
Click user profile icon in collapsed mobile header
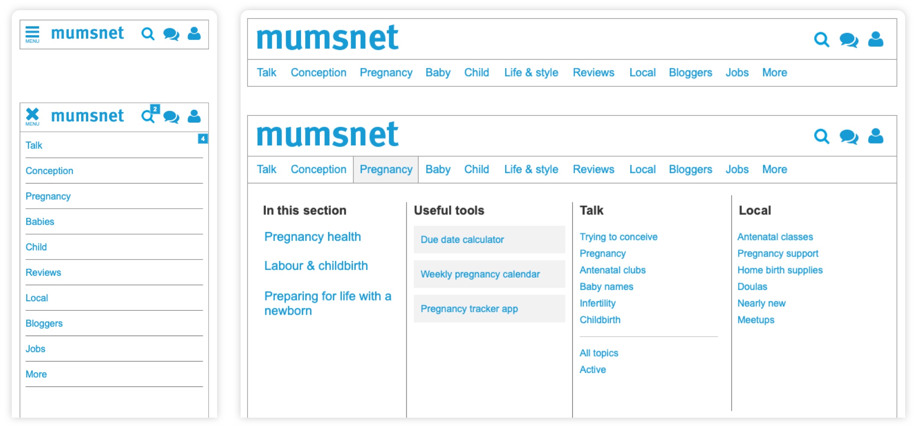click(x=194, y=34)
